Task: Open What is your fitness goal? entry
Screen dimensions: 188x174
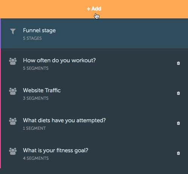Action: point(55,150)
